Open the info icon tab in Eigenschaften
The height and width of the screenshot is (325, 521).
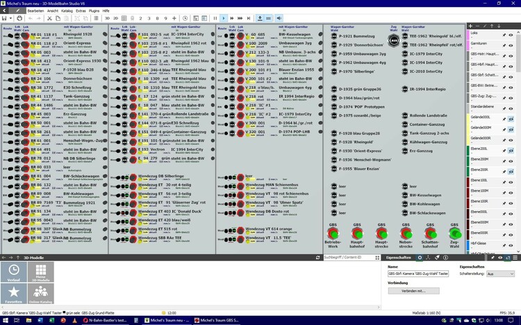coord(445,258)
